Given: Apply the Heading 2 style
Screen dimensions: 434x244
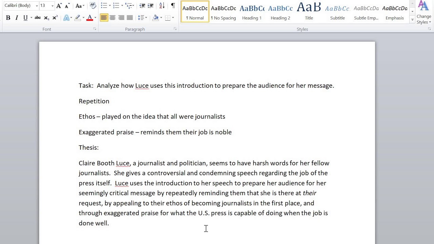Looking at the screenshot, I should click(280, 12).
